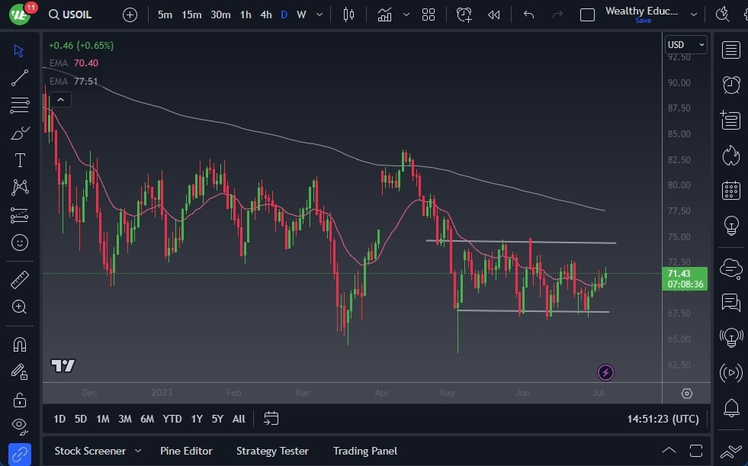Select the 4h timeframe button
This screenshot has width=748, height=466.
(265, 14)
